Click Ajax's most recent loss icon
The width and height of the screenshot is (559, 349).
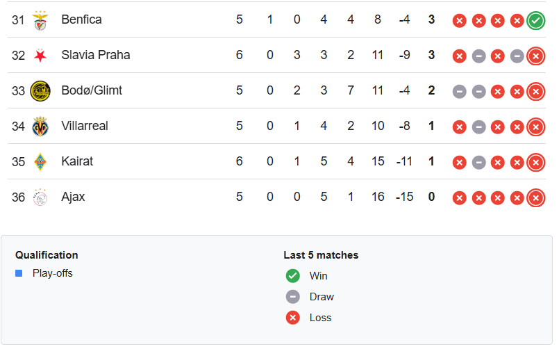(535, 197)
